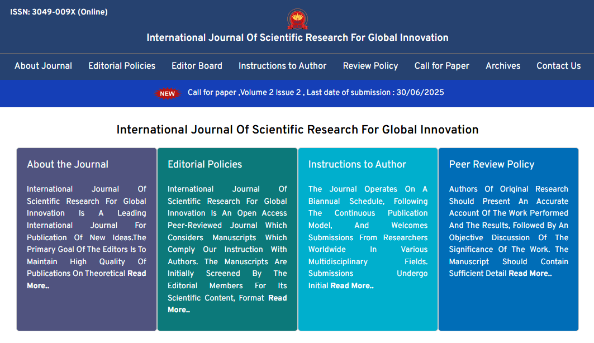This screenshot has height=343, width=594.
Task: Click the NEW badge in the announcement bar
Action: click(167, 93)
